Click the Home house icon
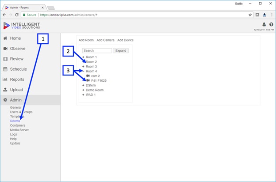This screenshot has width=276, height=182. (x=5, y=38)
